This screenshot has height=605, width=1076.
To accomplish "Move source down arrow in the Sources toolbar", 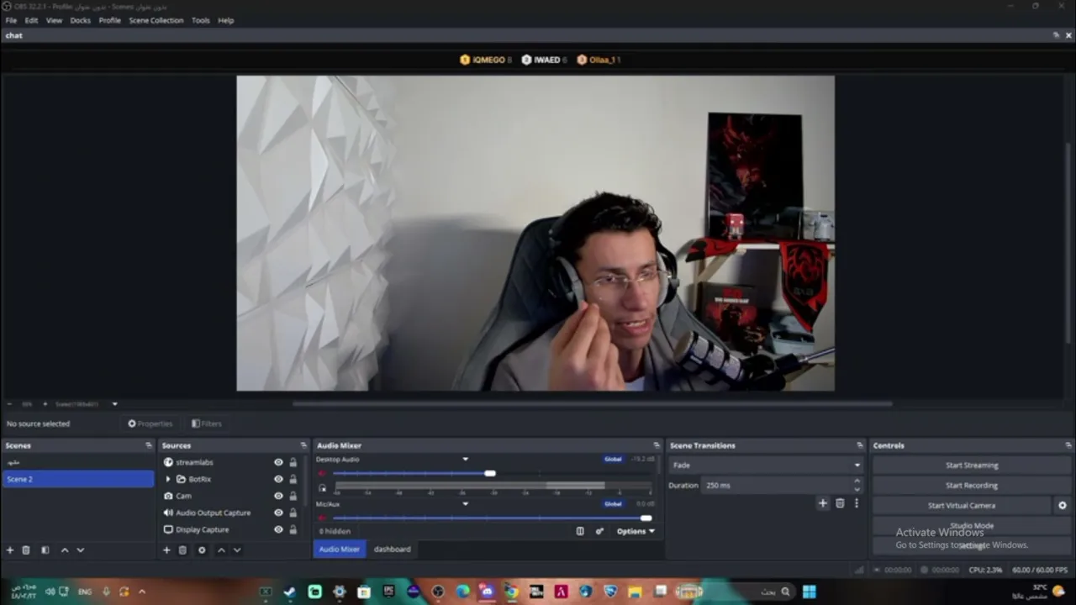I will point(237,550).
